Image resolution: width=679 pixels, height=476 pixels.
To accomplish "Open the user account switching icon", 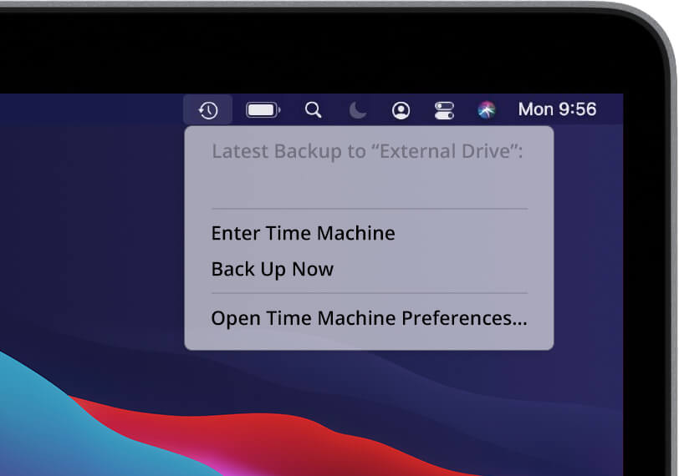I will point(401,109).
